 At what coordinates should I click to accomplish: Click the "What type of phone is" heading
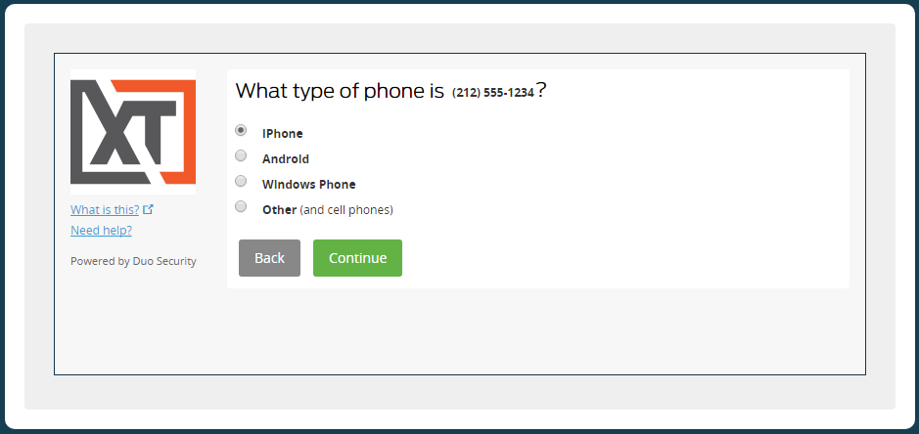340,92
